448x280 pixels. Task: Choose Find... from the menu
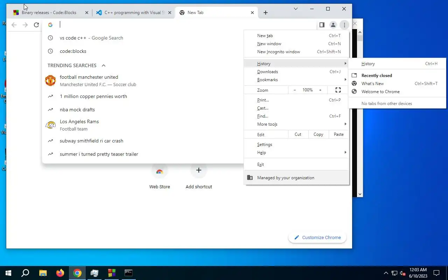point(296,116)
